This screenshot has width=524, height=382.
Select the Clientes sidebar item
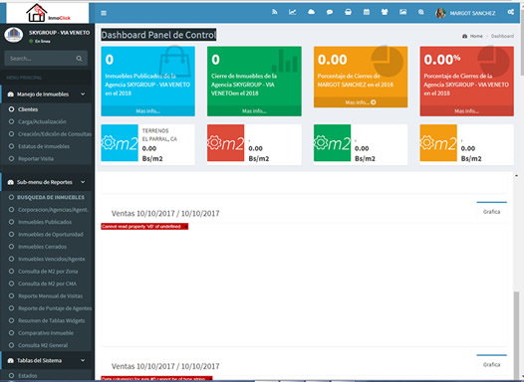(x=28, y=109)
